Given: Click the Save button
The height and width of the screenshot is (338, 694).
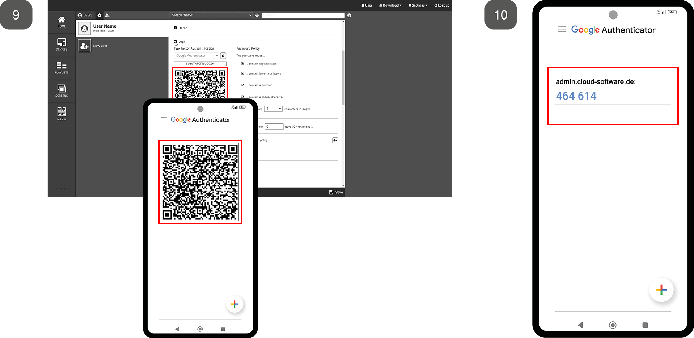Looking at the screenshot, I should click(x=336, y=192).
